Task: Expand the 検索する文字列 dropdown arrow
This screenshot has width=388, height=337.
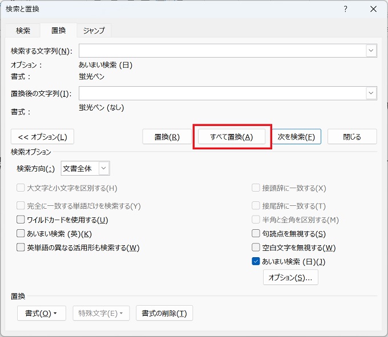Action: pos(371,51)
